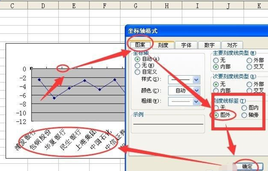Set minor tick mark type to 无
The image size is (268, 171).
[x=216, y=84]
